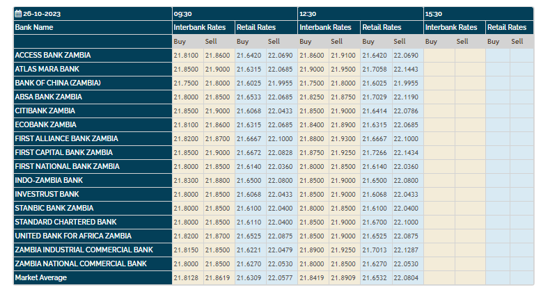
Task: Click Zambia Industrial 12:30 retail sell 22.1287
Action: (406, 250)
